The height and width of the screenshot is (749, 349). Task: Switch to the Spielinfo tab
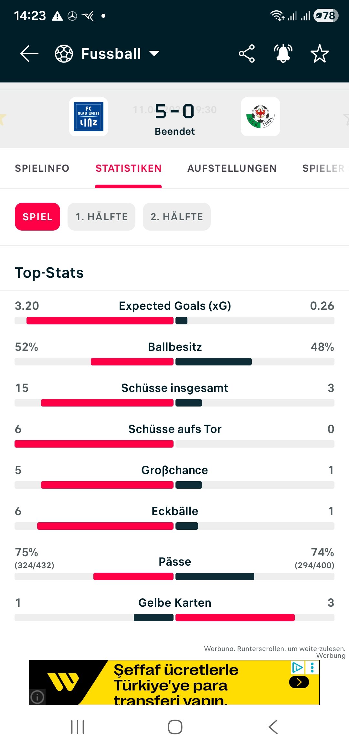[42, 168]
